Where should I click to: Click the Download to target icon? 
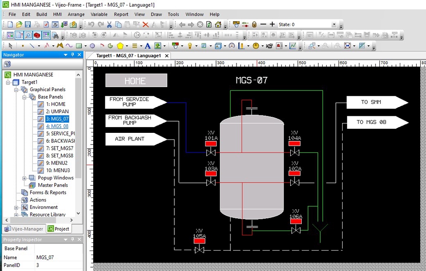(64, 24)
